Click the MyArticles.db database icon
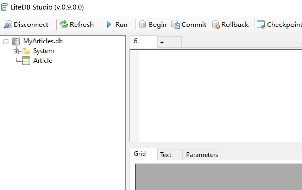The image size is (302, 190). click(16, 41)
